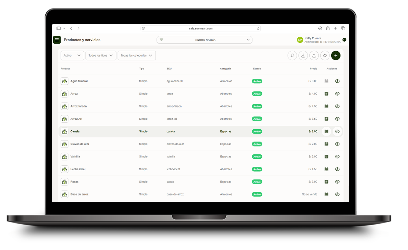Open inventory icon for Base de arroz

click(x=327, y=194)
